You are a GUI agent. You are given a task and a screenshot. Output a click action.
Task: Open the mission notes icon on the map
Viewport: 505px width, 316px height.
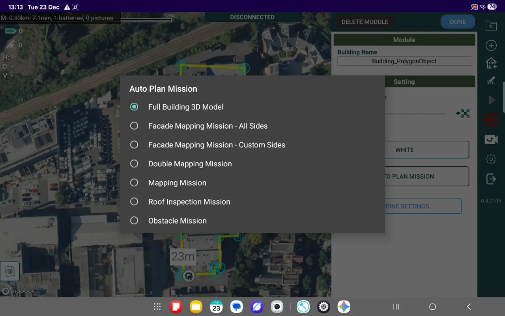pos(10,271)
